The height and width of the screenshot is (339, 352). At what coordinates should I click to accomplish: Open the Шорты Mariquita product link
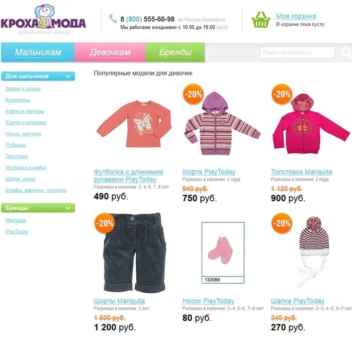point(119,301)
